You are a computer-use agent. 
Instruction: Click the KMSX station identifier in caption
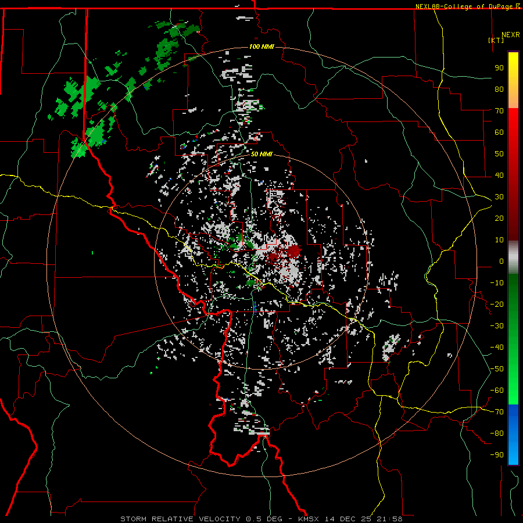coord(309,519)
